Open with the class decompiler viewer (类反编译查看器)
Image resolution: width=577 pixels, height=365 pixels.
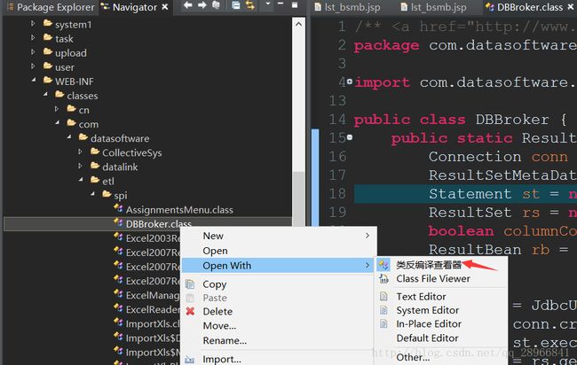(441, 265)
